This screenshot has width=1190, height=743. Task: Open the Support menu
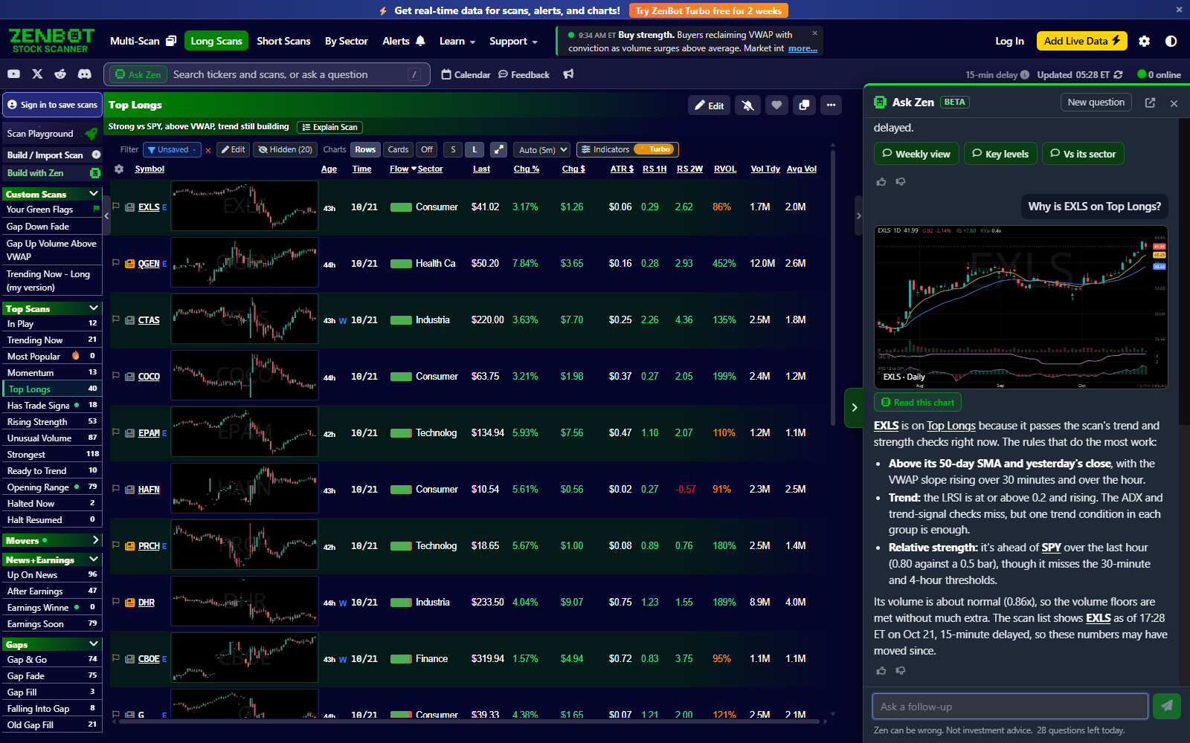click(x=513, y=42)
